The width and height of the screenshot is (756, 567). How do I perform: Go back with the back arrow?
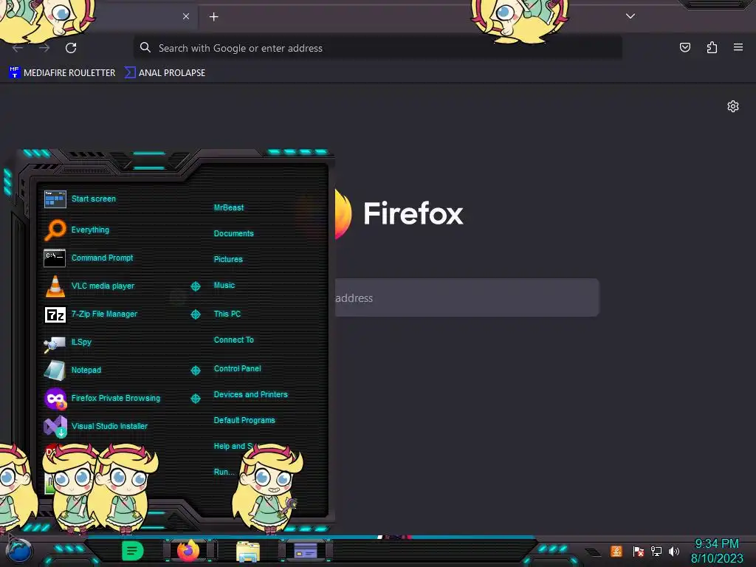(18, 48)
